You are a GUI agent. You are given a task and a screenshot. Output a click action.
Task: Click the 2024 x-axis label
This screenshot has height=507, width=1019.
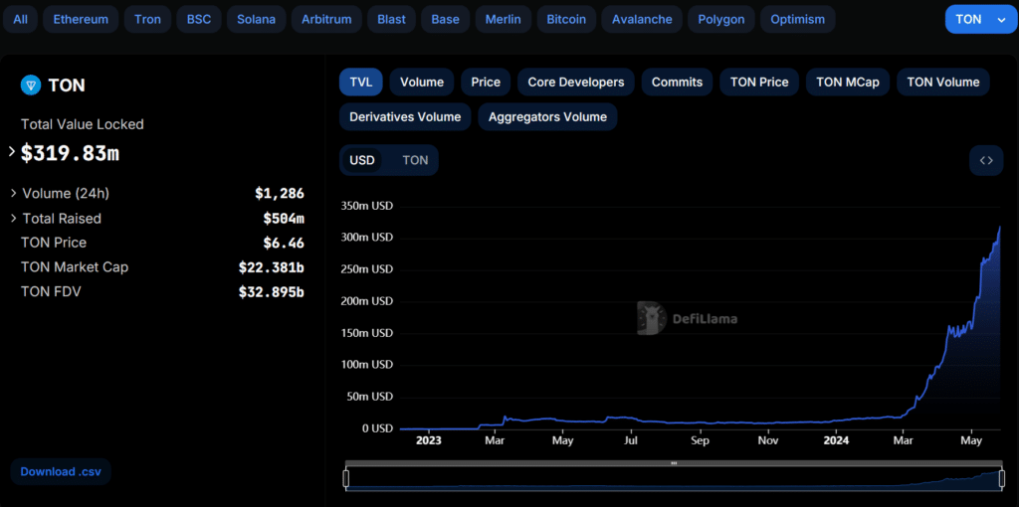[x=837, y=440]
